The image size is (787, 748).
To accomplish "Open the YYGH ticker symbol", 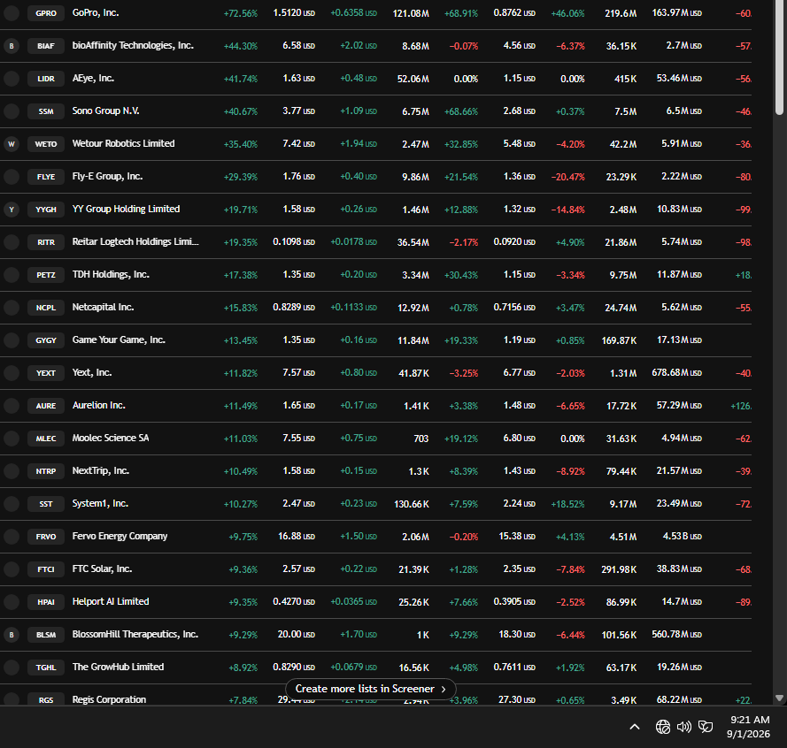I will (46, 210).
